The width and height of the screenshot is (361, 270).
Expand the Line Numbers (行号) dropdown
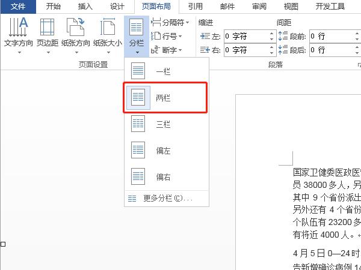[x=168, y=36]
